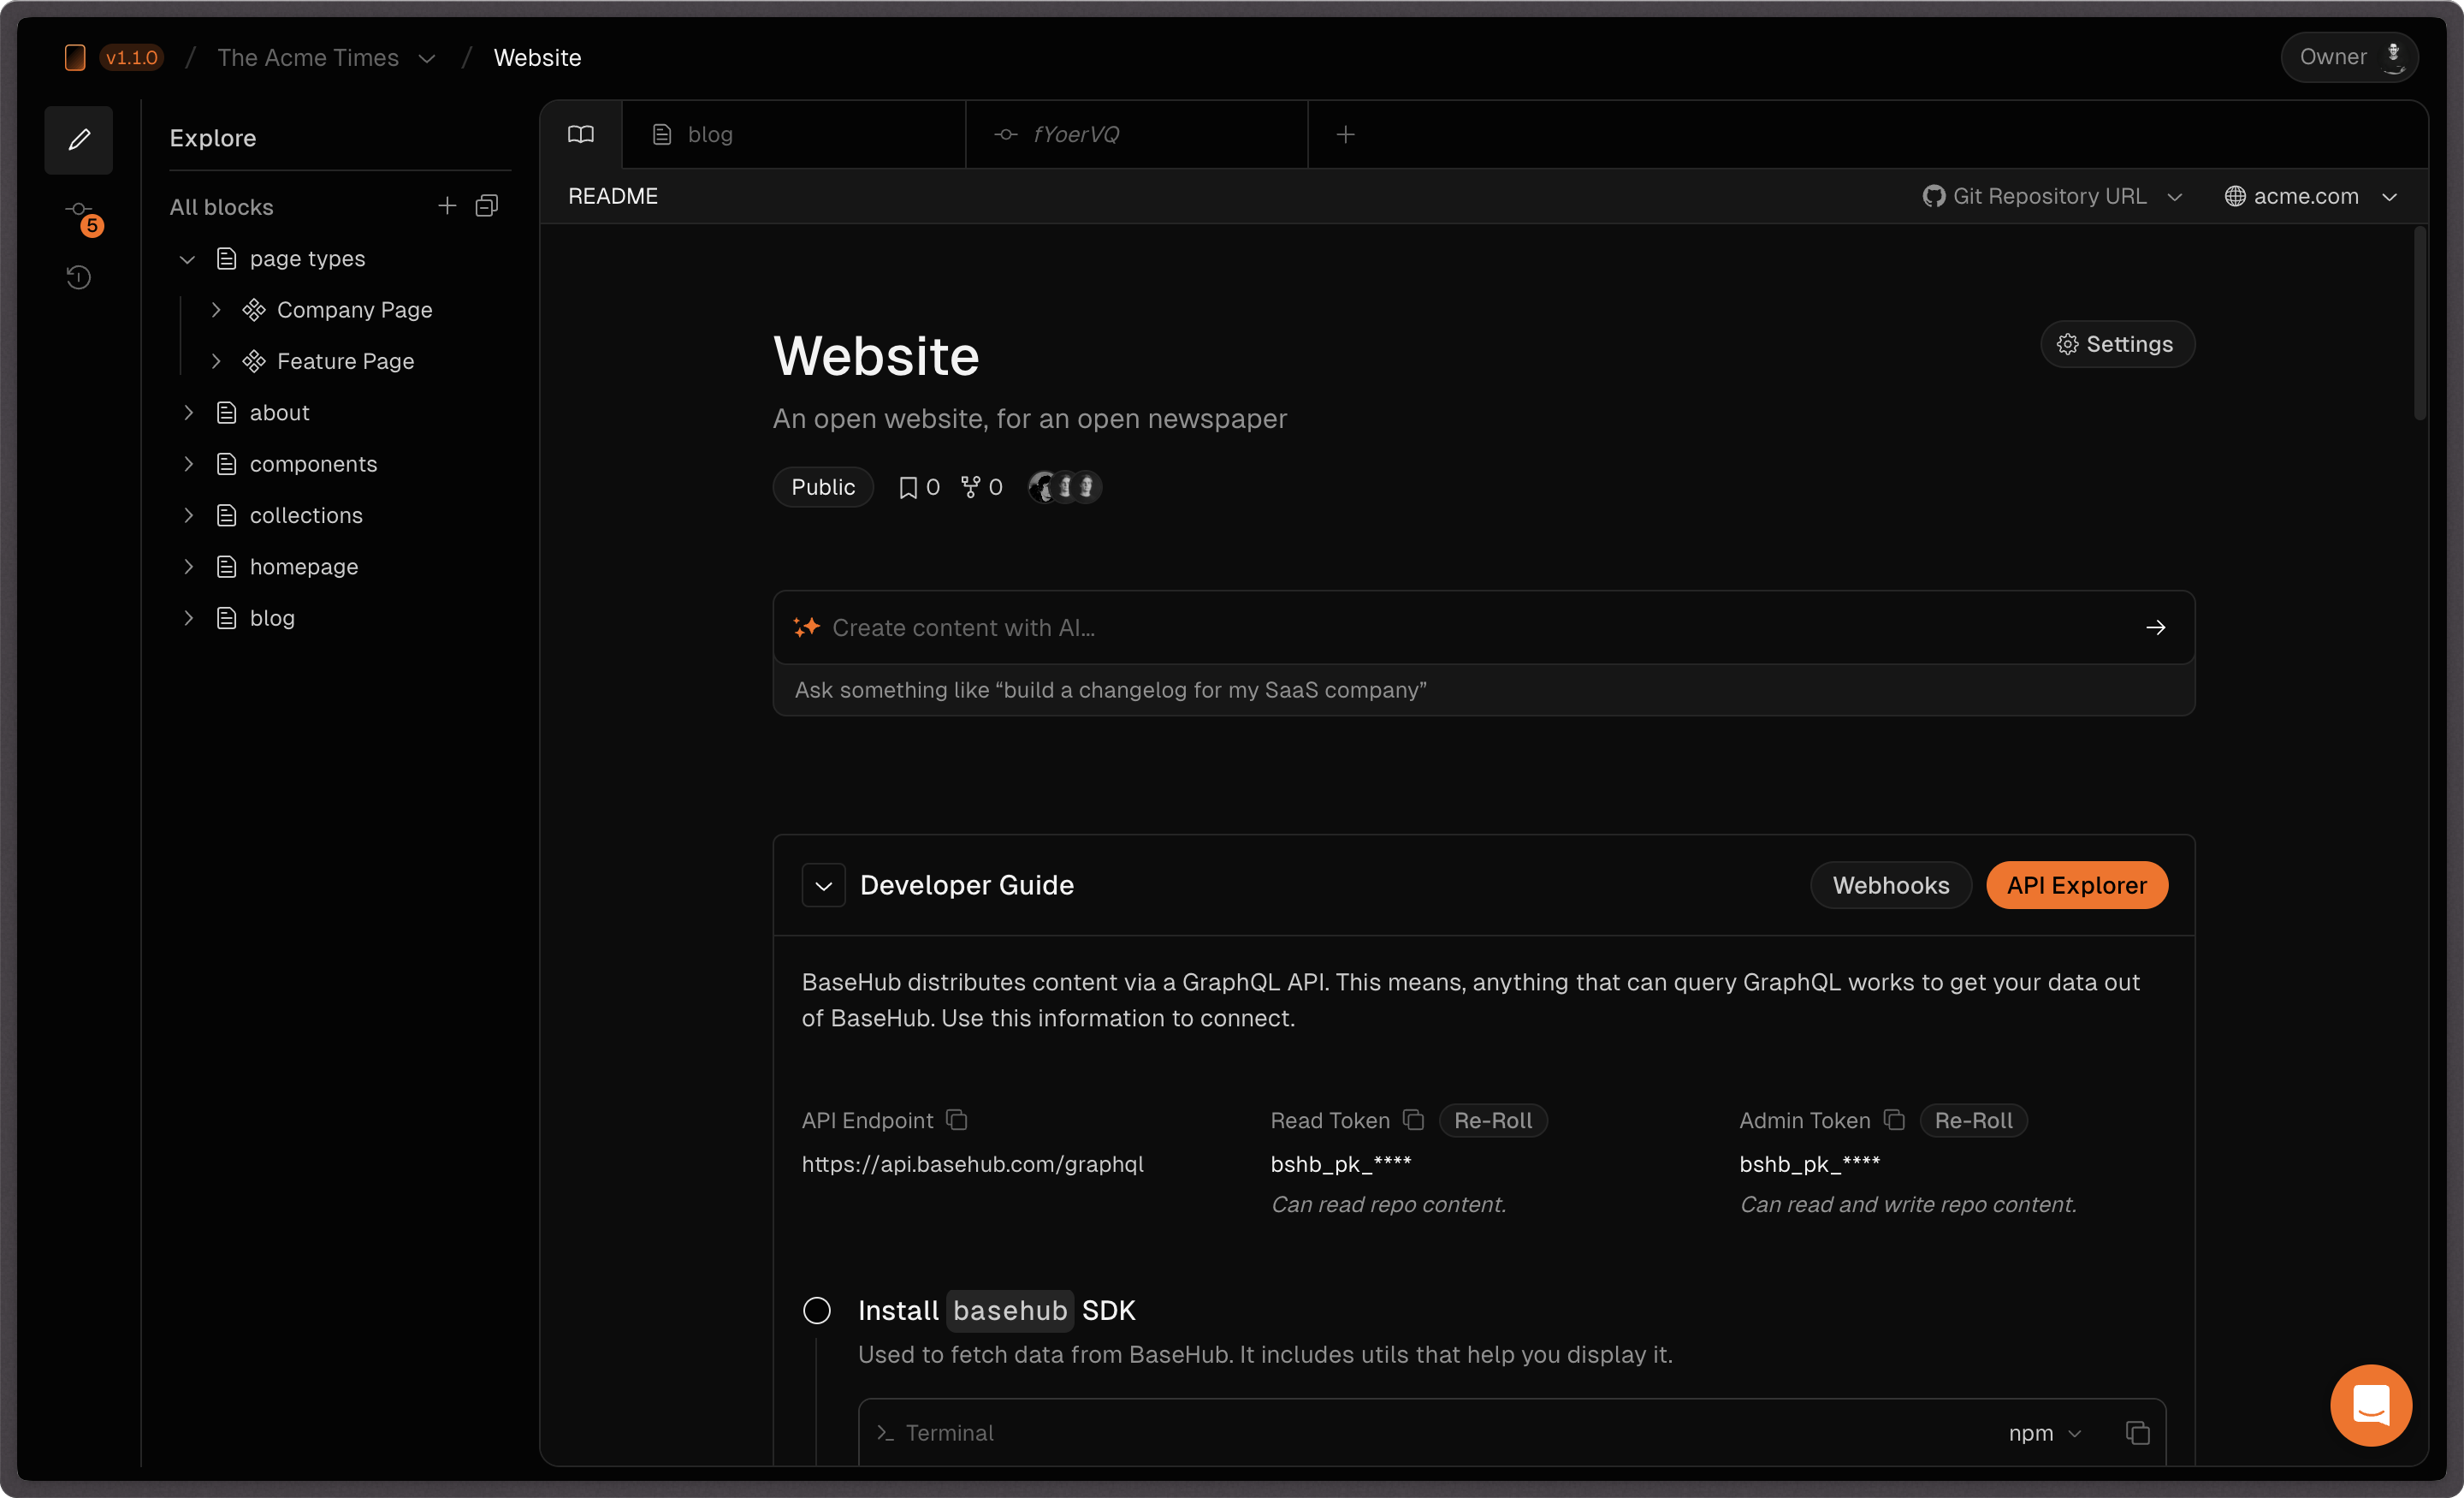Click the All blocks label

pos(221,207)
